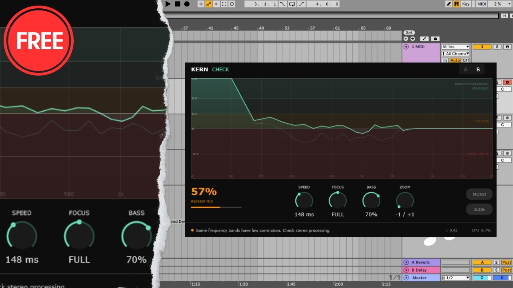This screenshot has height=288, width=513.
Task: Click the KERN logo text
Action: [200, 70]
